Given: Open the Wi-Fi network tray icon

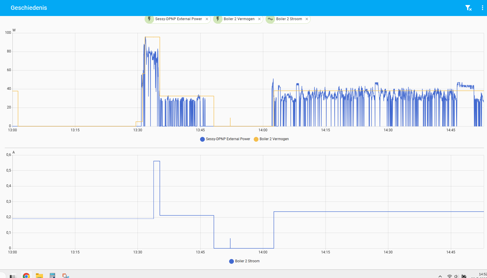Looking at the screenshot, I should click(449, 276).
